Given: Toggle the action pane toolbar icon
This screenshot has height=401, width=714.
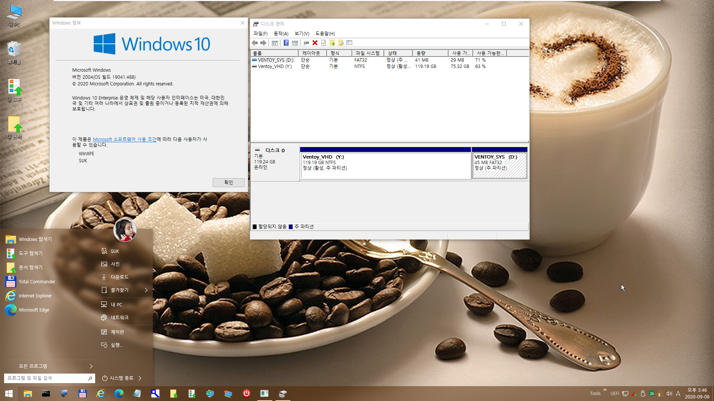Looking at the screenshot, I should pyautogui.click(x=295, y=43).
